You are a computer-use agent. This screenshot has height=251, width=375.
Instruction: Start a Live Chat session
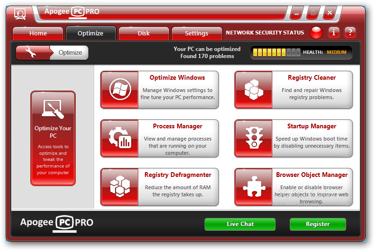[240, 224]
